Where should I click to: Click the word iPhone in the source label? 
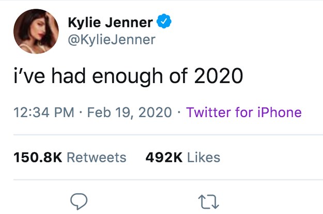click(x=279, y=112)
